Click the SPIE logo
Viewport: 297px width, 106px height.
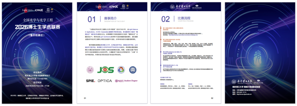[x=90, y=81]
